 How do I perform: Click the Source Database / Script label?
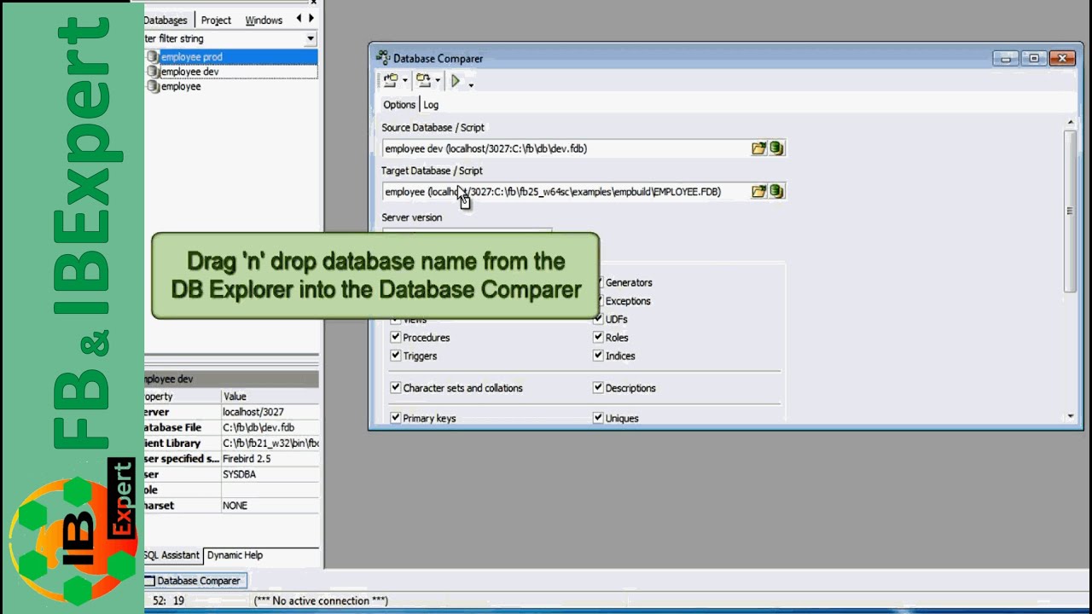coord(433,128)
